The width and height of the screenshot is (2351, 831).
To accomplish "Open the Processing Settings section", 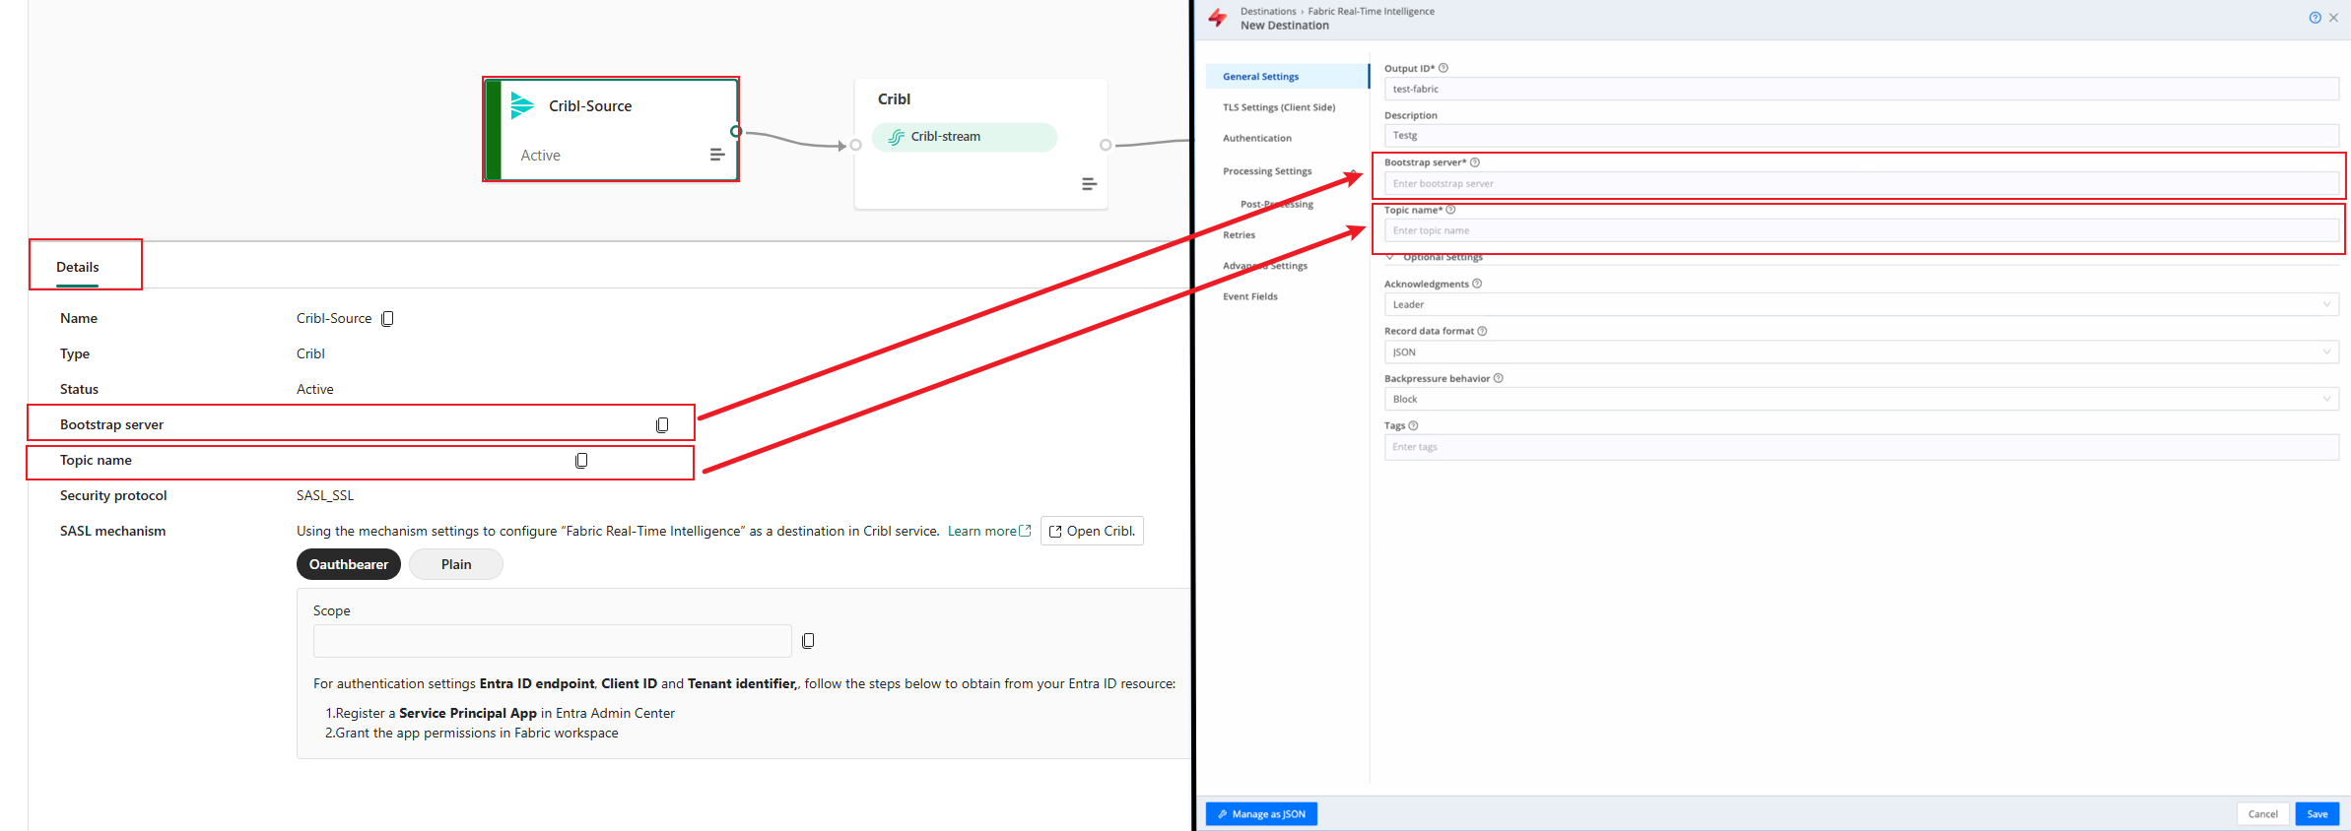I will pos(1267,171).
